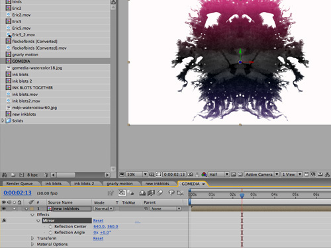The image size is (331, 248).
Task: Toggle mask and shape path visibility icon
Action: click(159, 175)
